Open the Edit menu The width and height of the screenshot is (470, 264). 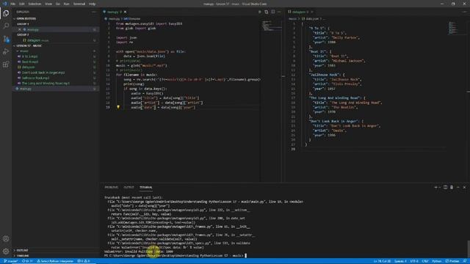(x=22, y=4)
